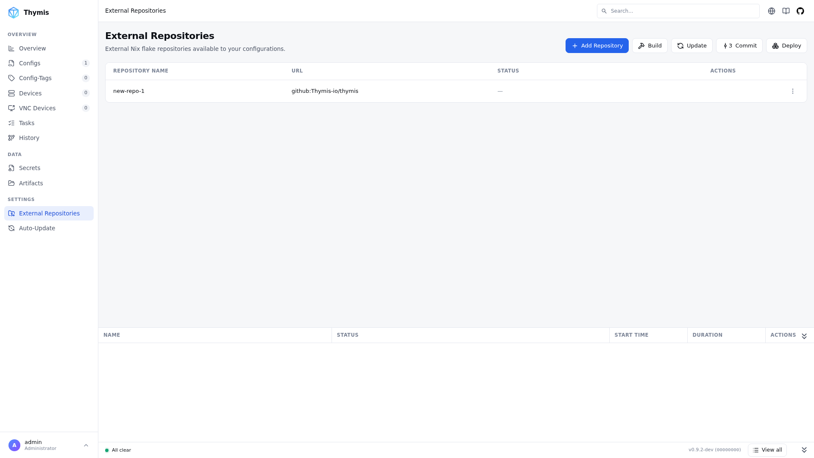
Task: Click the Overview chart icon in sidebar
Action: point(11,48)
